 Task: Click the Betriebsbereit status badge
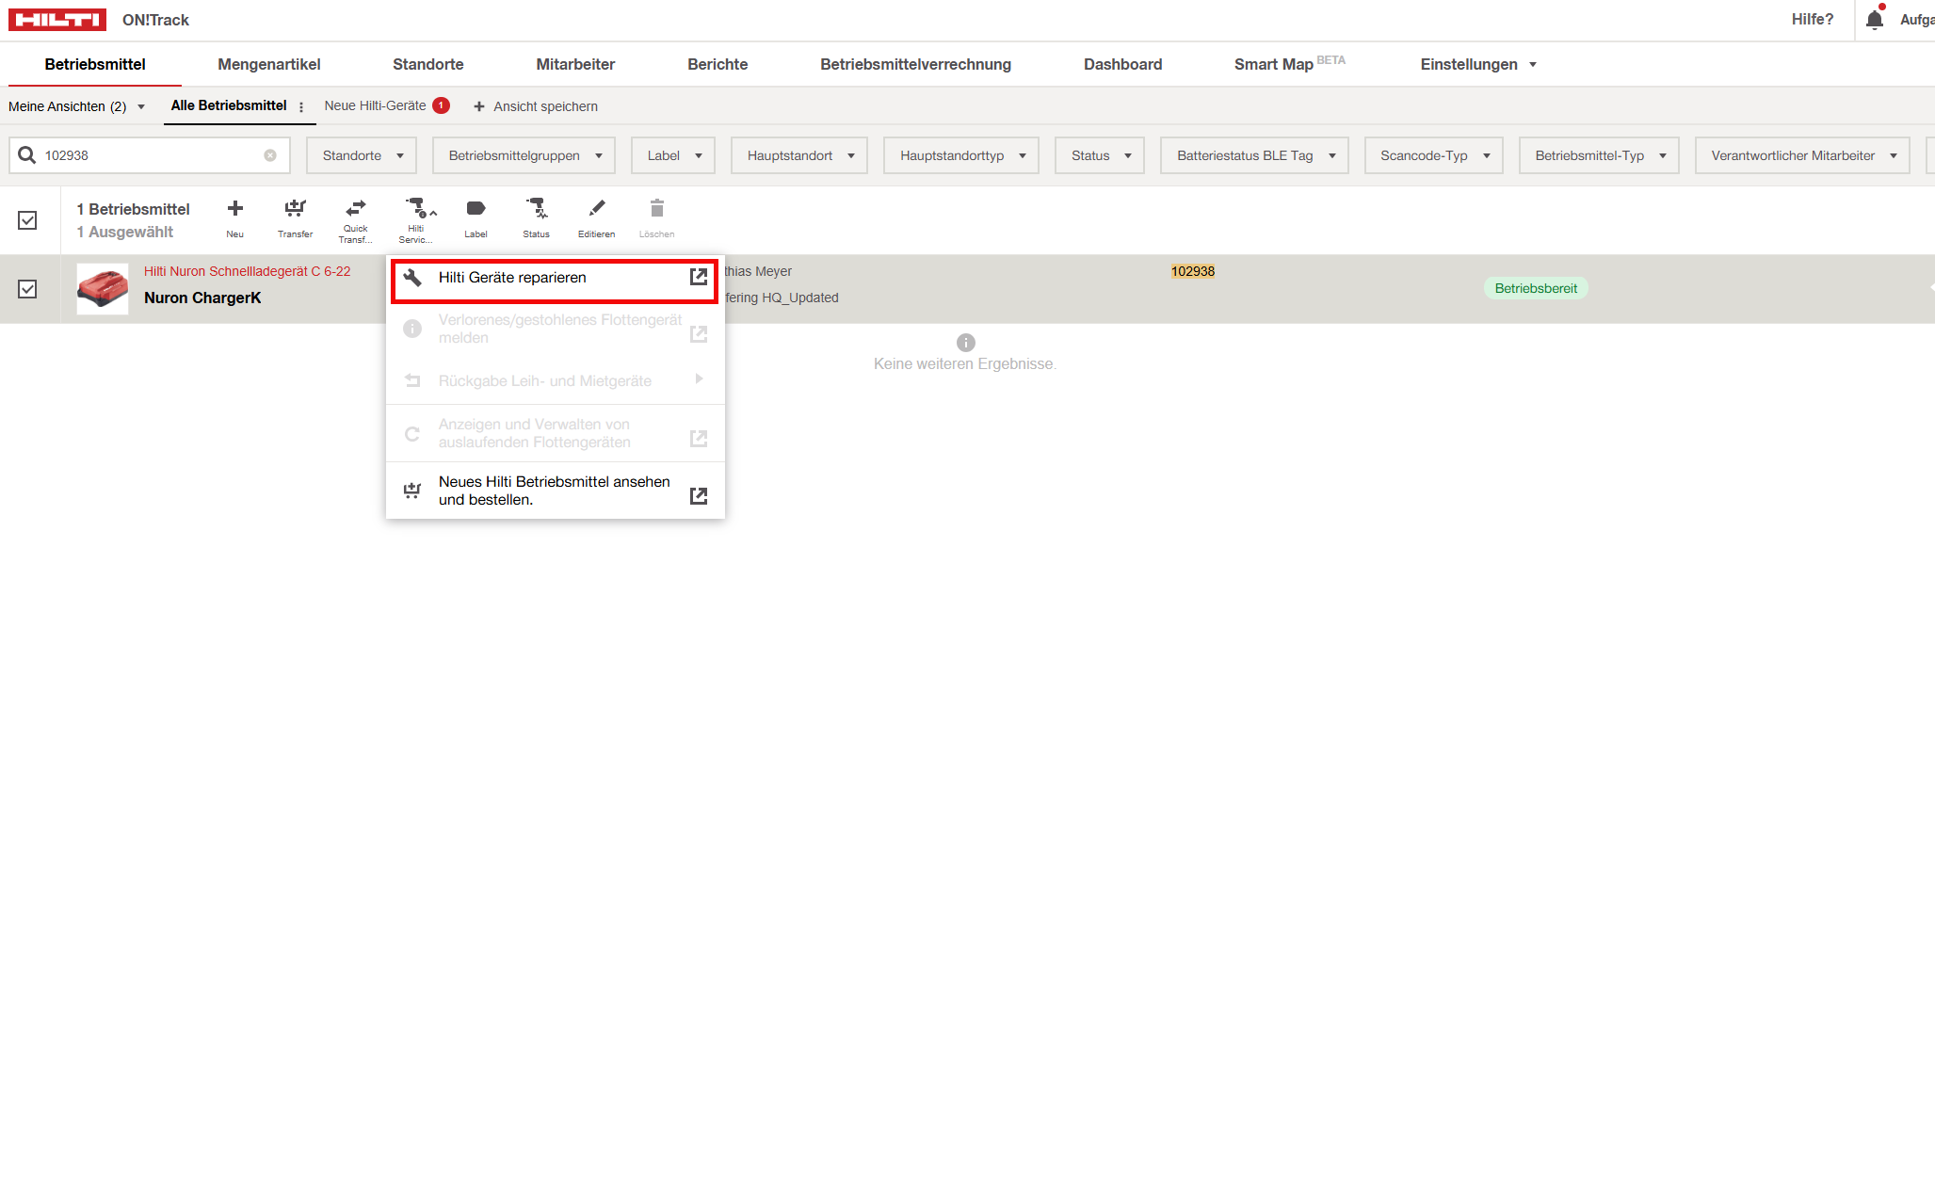(x=1536, y=288)
